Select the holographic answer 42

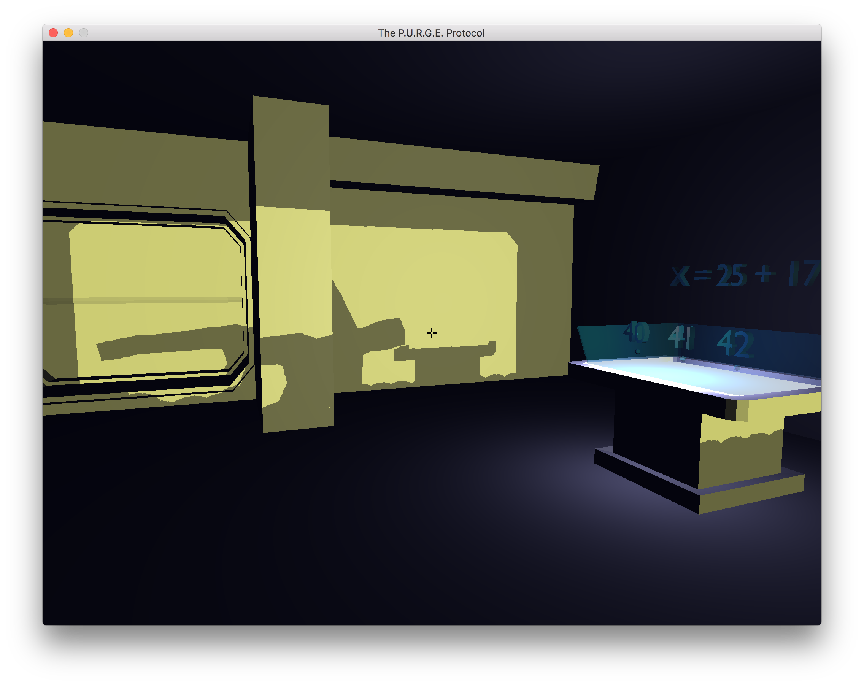tap(735, 344)
